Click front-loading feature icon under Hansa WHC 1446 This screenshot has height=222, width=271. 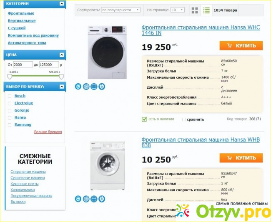[78, 87]
